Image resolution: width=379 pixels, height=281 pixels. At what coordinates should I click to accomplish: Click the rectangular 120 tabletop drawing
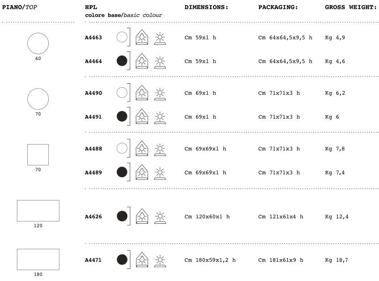pos(38,211)
